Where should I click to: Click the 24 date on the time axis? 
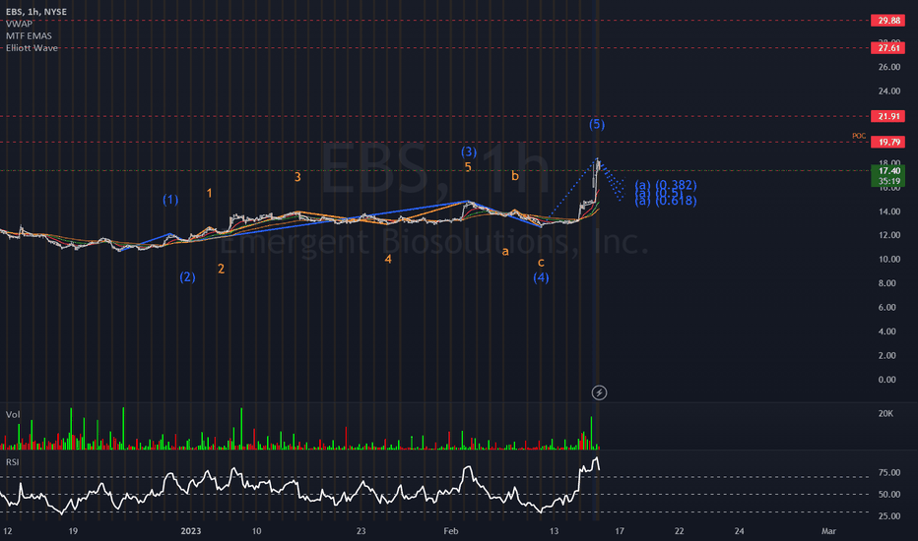click(x=740, y=531)
